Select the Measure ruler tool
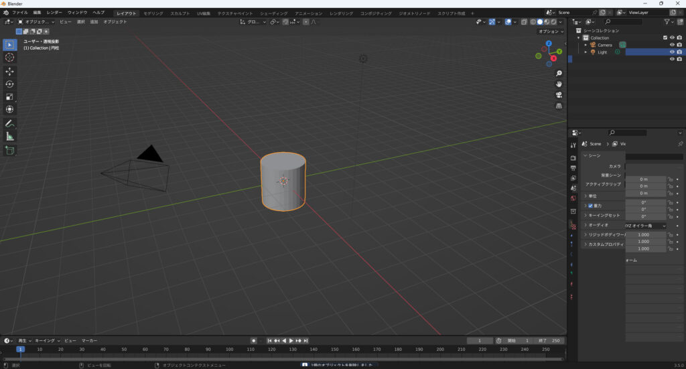 (x=9, y=137)
